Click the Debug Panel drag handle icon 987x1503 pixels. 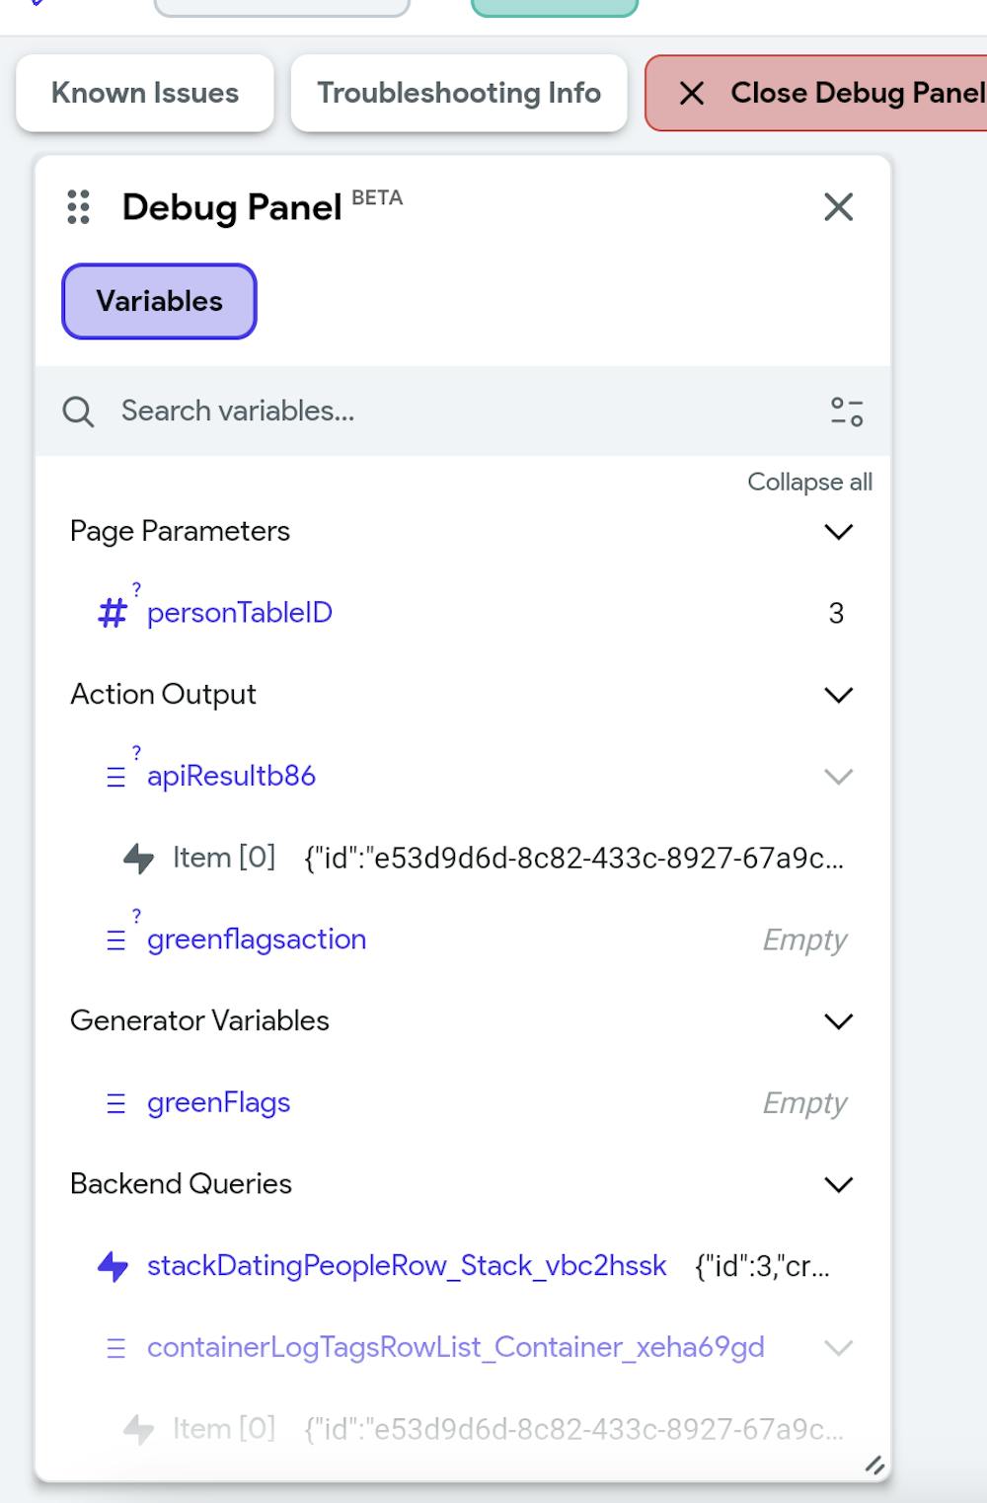tap(79, 207)
